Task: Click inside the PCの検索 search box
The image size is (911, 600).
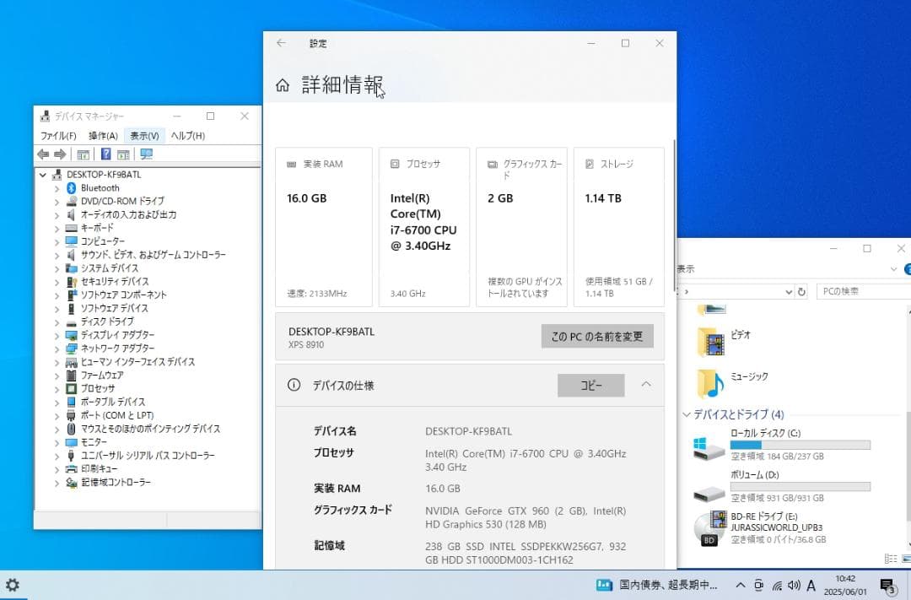Action: pos(860,290)
